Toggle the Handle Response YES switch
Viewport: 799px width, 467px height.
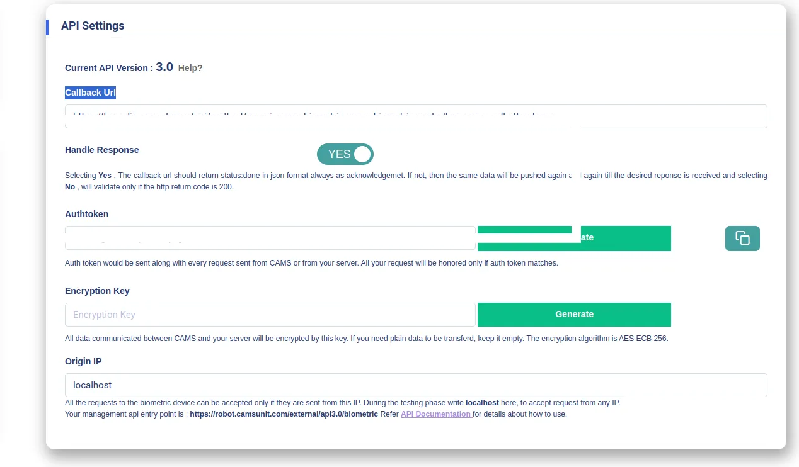point(345,154)
